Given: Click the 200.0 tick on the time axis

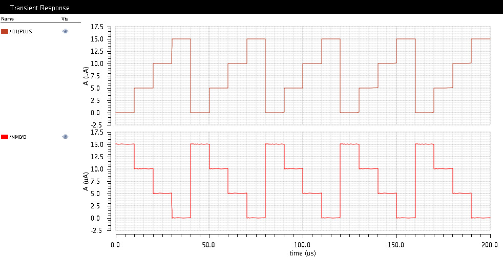Looking at the screenshot, I should coord(490,245).
